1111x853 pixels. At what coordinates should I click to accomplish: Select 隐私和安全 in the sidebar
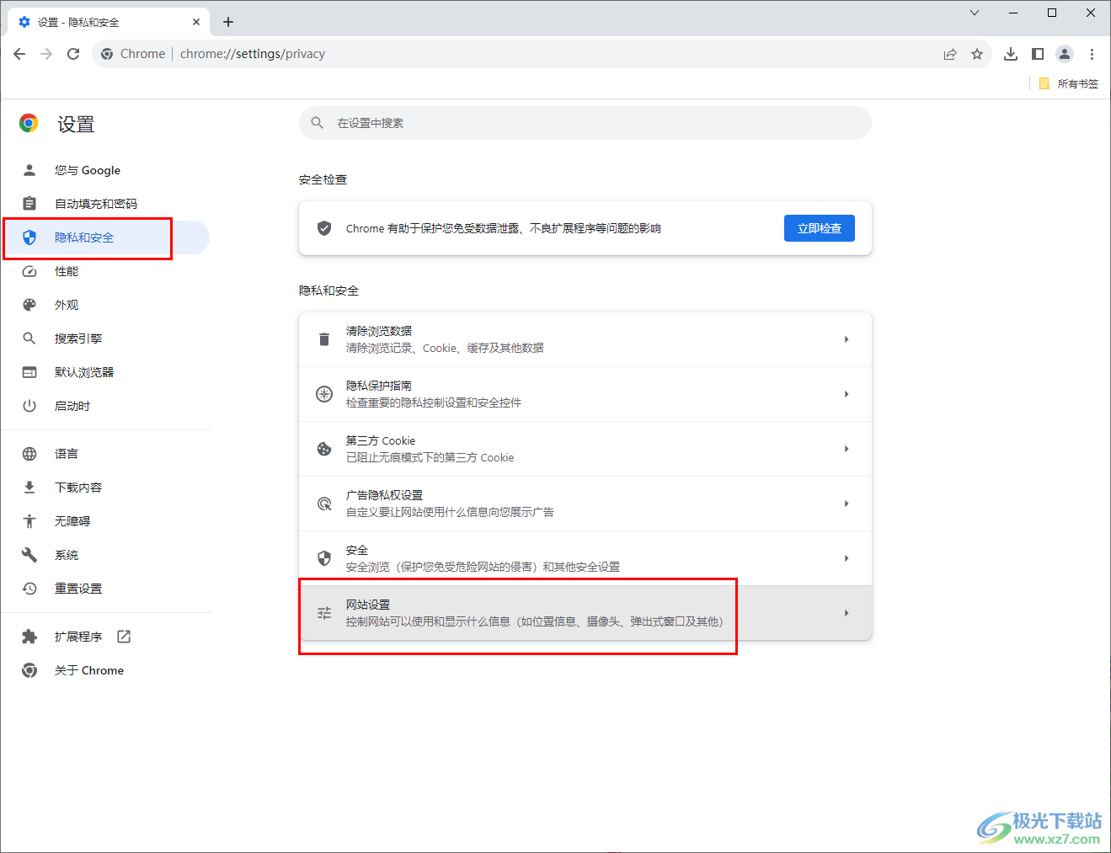[106, 237]
